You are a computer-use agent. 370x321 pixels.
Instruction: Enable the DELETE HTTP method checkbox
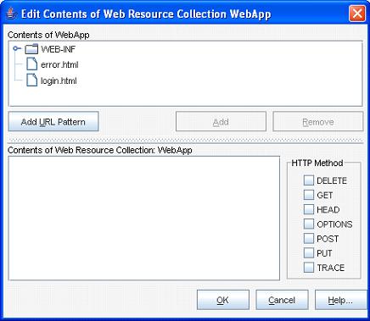click(x=309, y=180)
